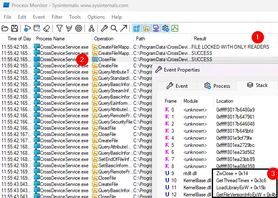This screenshot has height=198, width=278.
Task: Click the Clear display eraser icon
Action: coord(47,28)
